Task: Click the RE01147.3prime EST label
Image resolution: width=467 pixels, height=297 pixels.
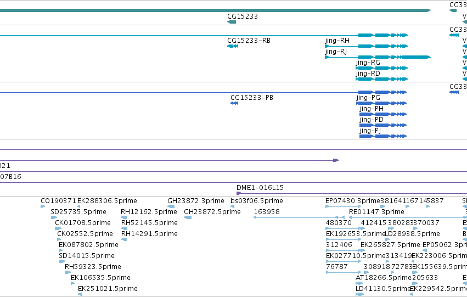Action: [x=376, y=212]
